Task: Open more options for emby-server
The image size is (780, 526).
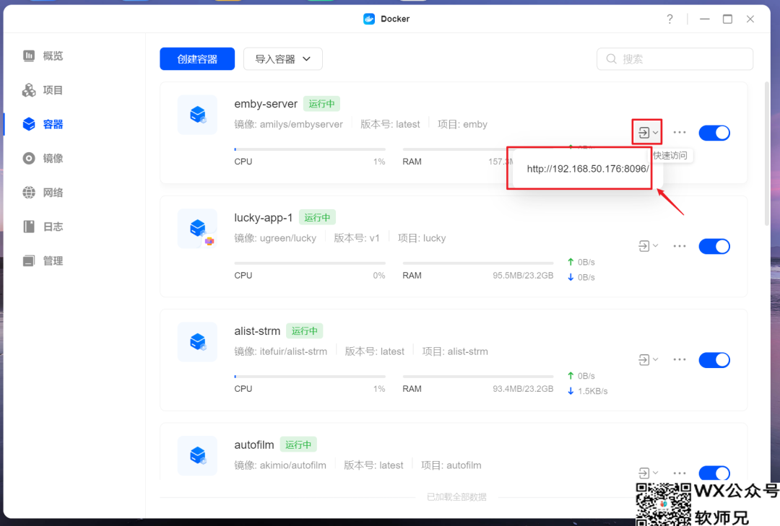Action: click(x=680, y=132)
